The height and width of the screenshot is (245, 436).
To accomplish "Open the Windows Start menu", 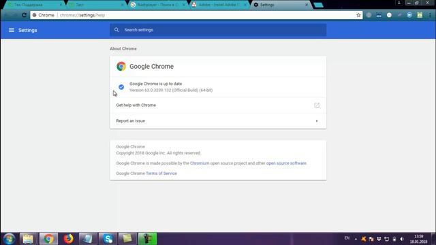I will (9, 239).
